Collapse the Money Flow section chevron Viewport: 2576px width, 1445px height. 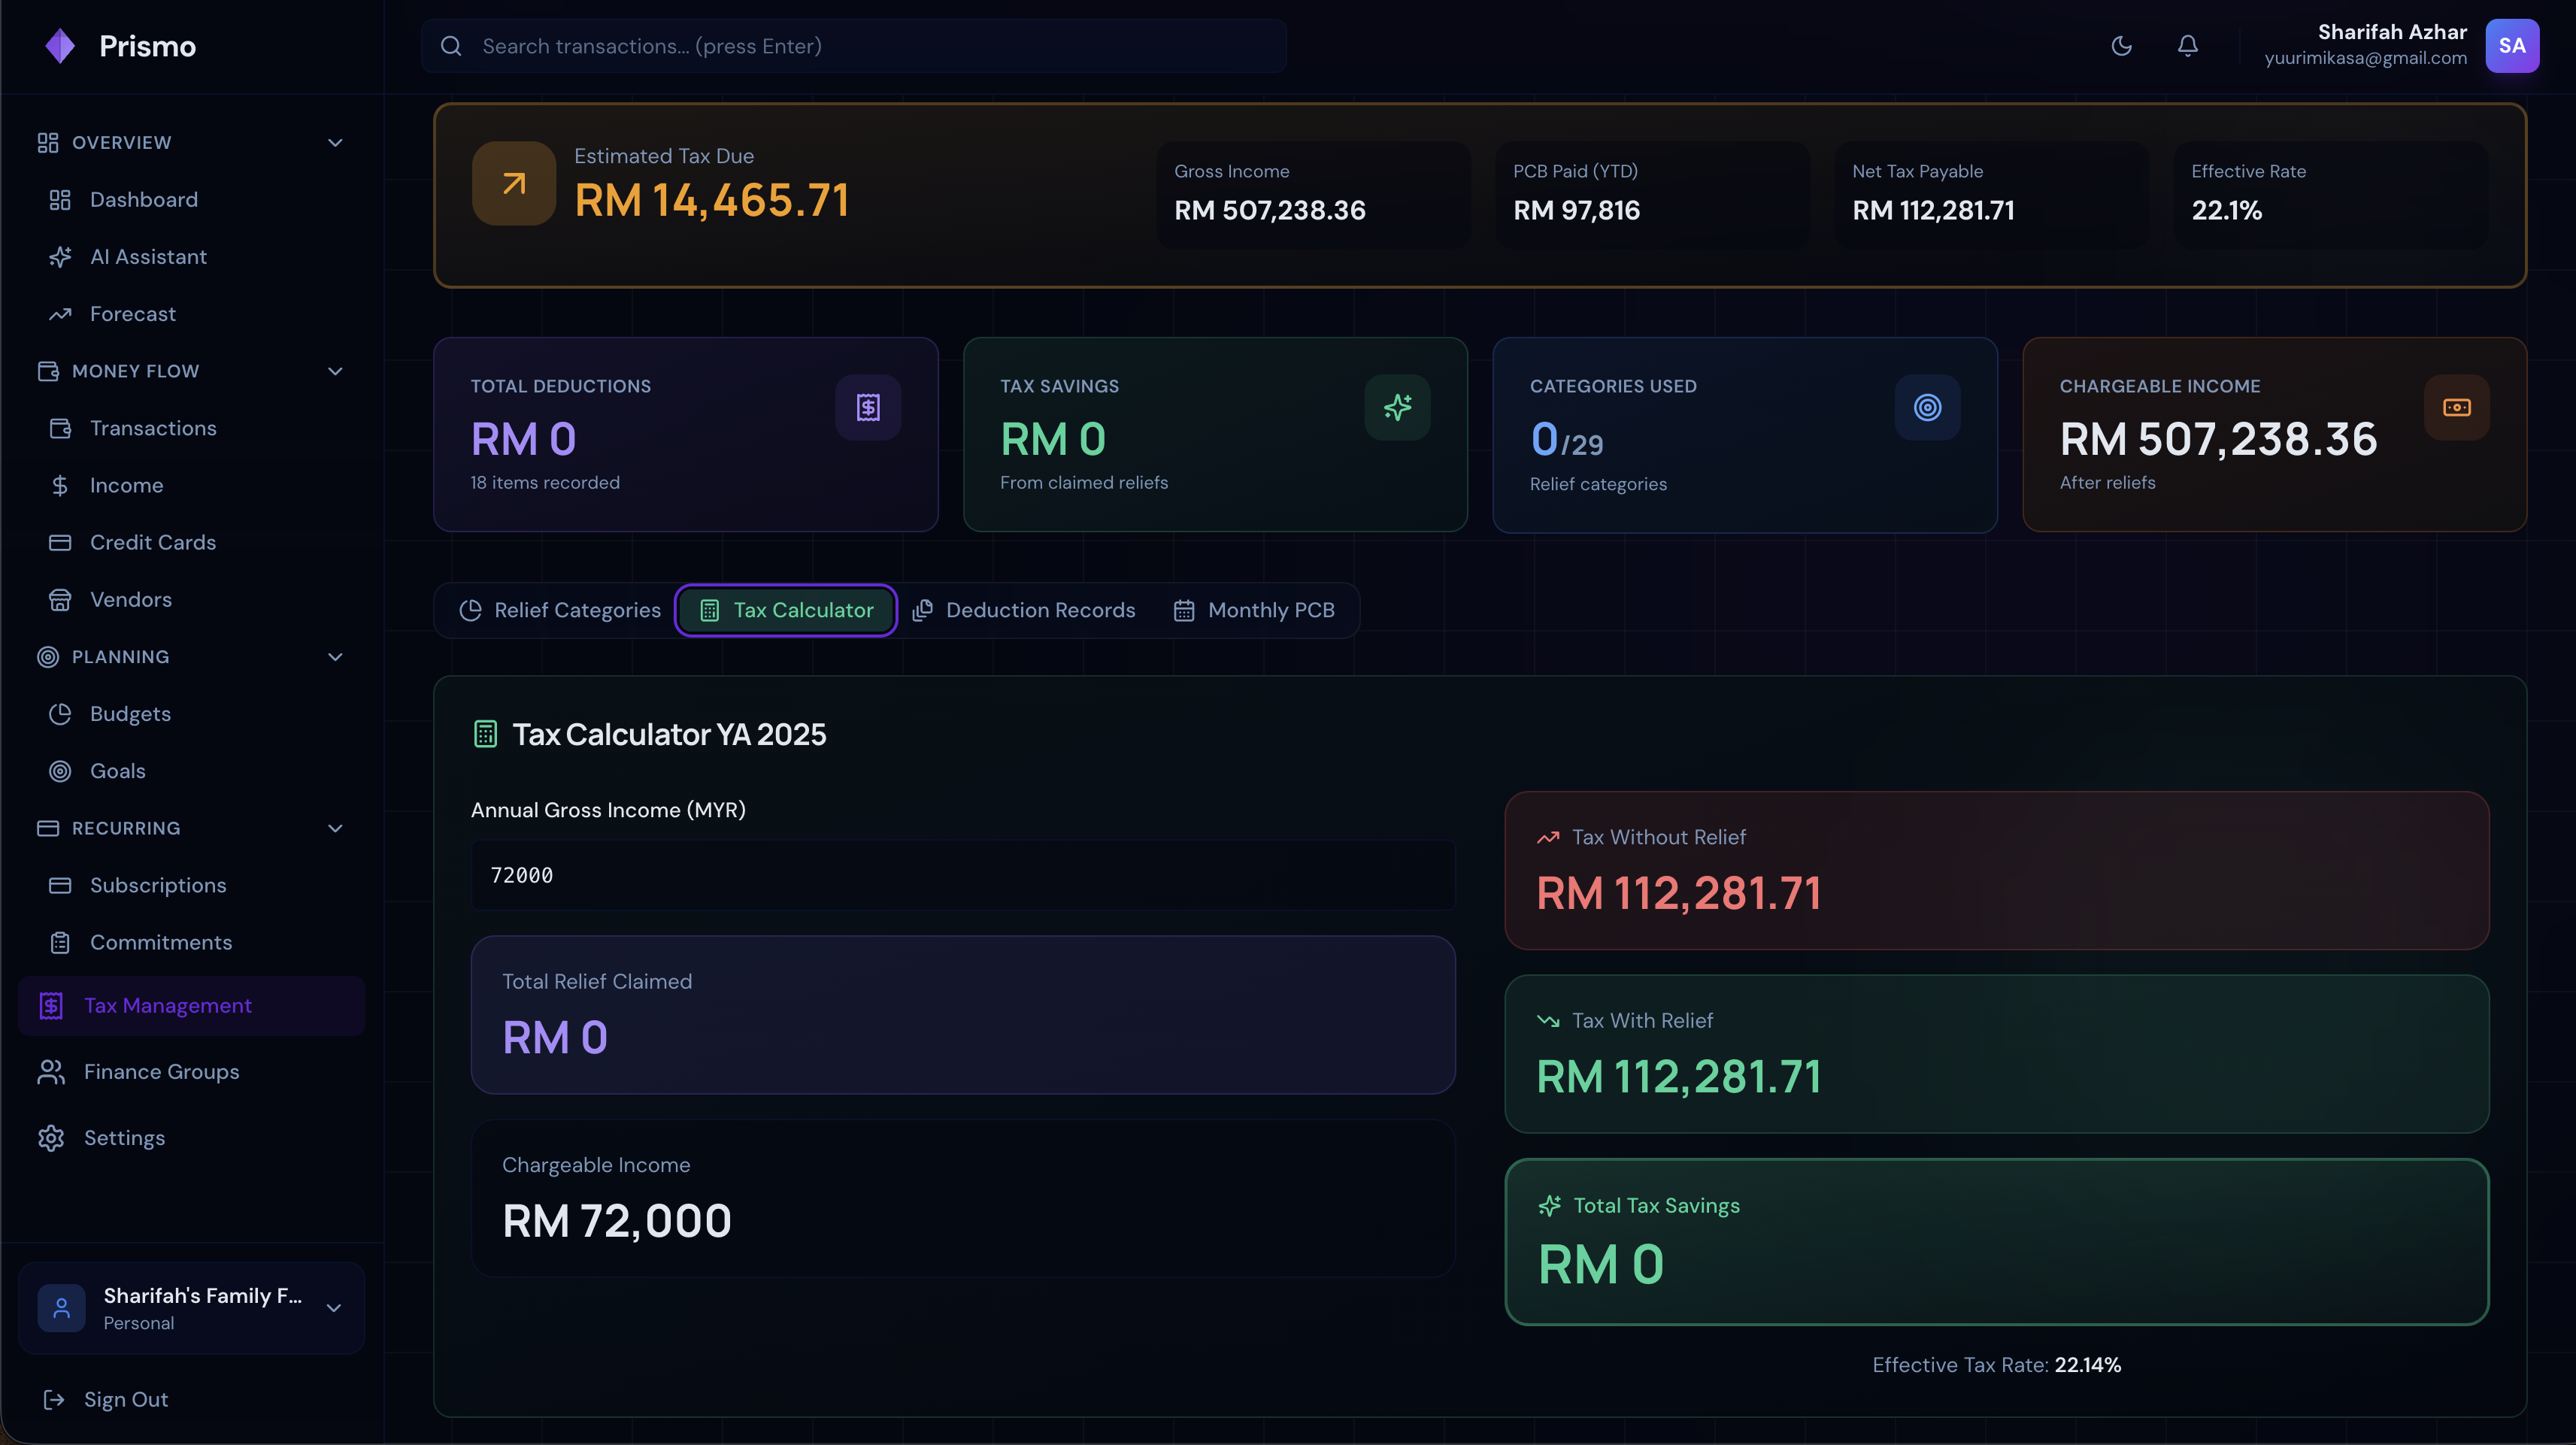[335, 371]
